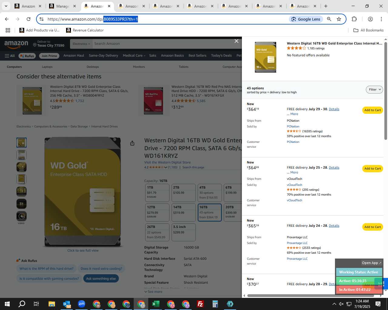The width and height of the screenshot is (388, 310).
Task: Select the 1TB capacity option
Action: tap(157, 193)
